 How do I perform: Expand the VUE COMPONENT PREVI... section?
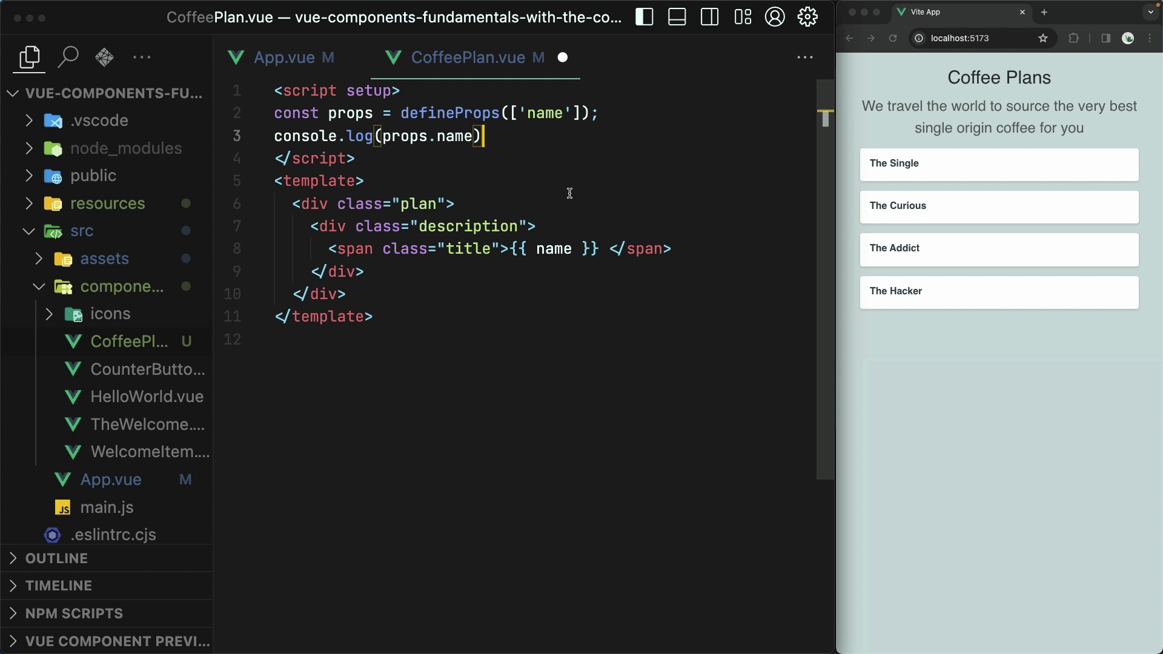pyautogui.click(x=107, y=641)
